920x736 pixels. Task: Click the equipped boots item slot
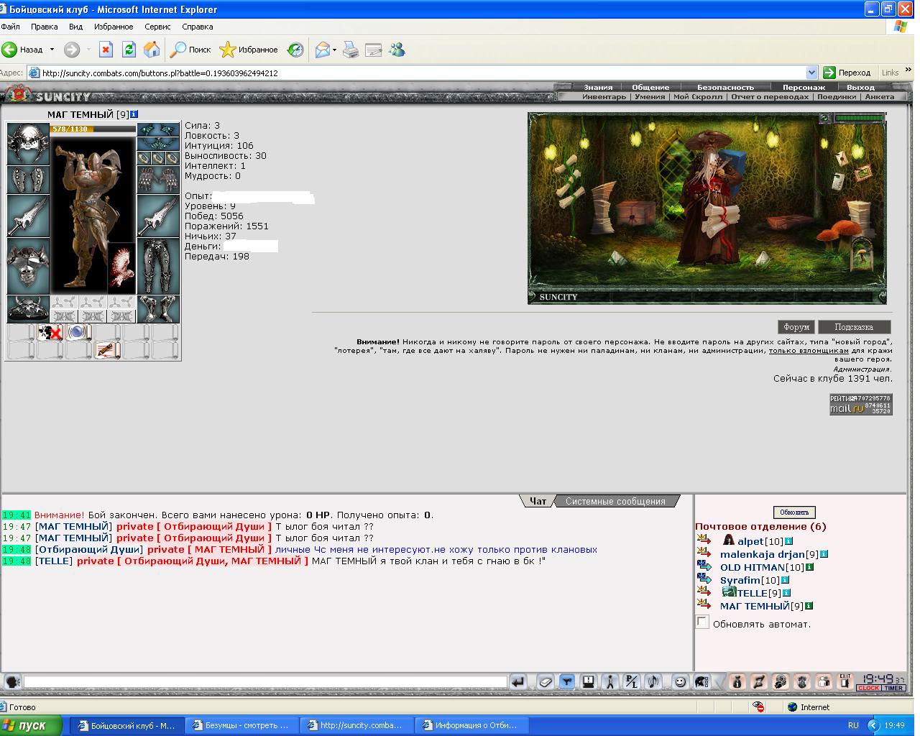click(158, 309)
